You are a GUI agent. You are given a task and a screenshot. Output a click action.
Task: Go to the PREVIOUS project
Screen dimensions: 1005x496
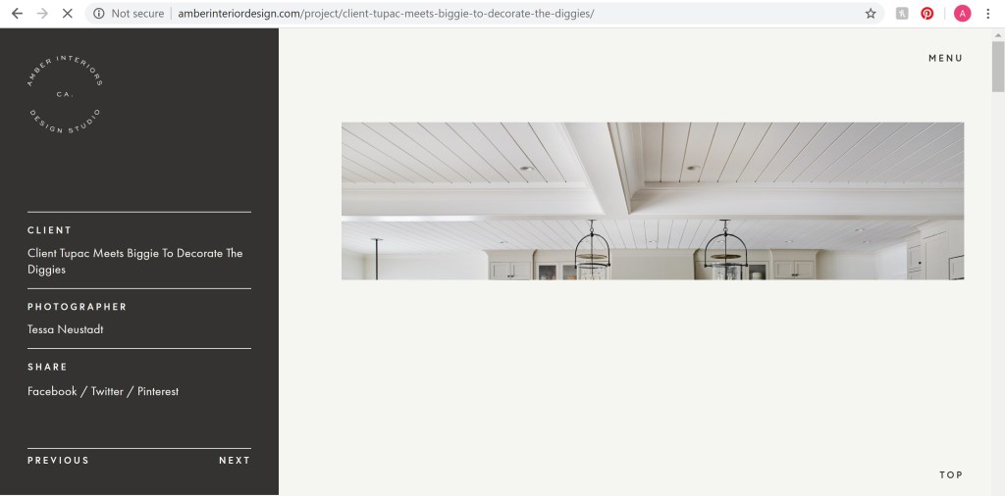pos(58,461)
